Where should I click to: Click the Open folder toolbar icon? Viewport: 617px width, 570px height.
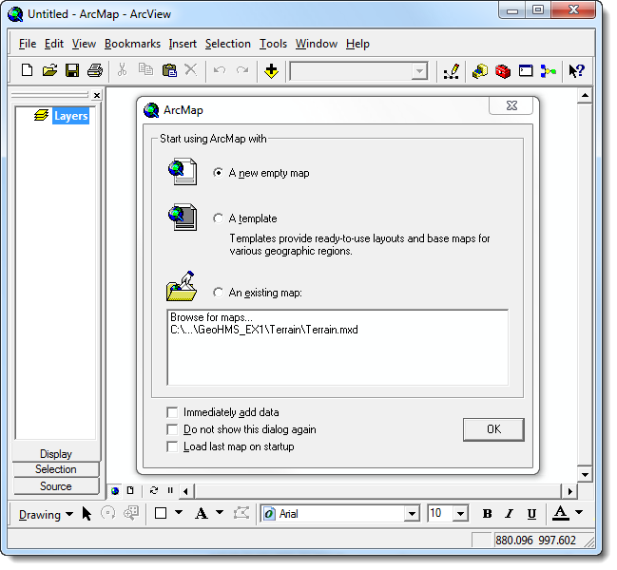(49, 70)
